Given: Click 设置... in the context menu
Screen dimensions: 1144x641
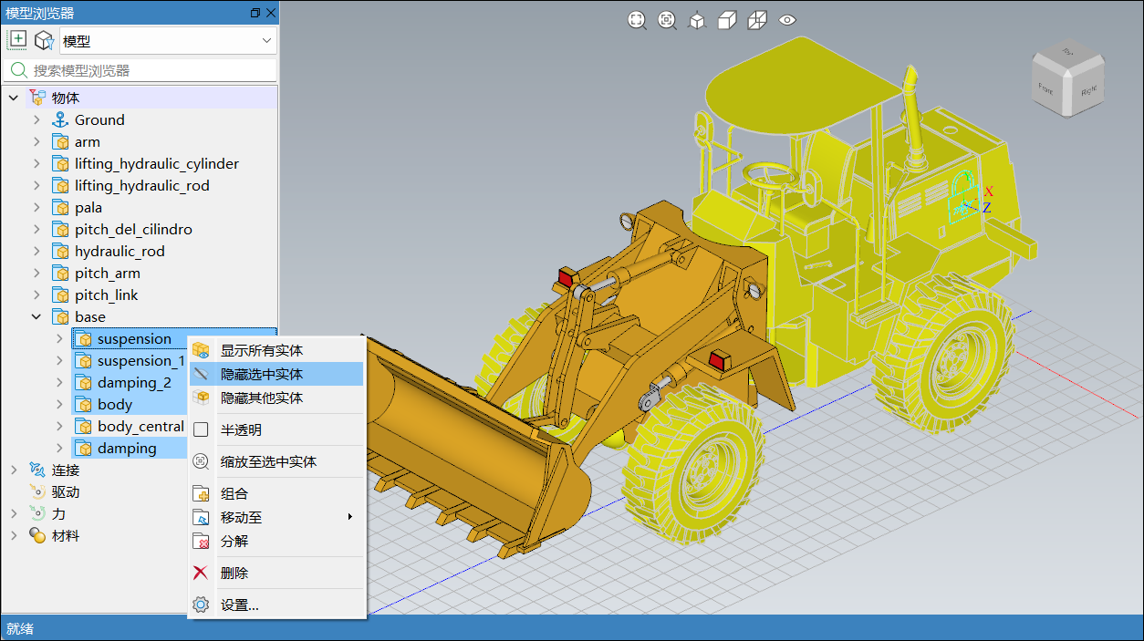Looking at the screenshot, I should click(x=240, y=605).
